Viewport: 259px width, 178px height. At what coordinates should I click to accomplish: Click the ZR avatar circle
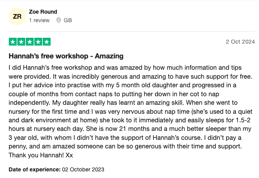[x=17, y=16]
